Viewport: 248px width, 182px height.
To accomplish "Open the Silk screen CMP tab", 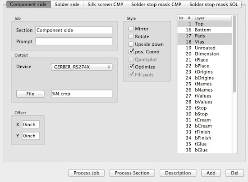I will 106,4.
